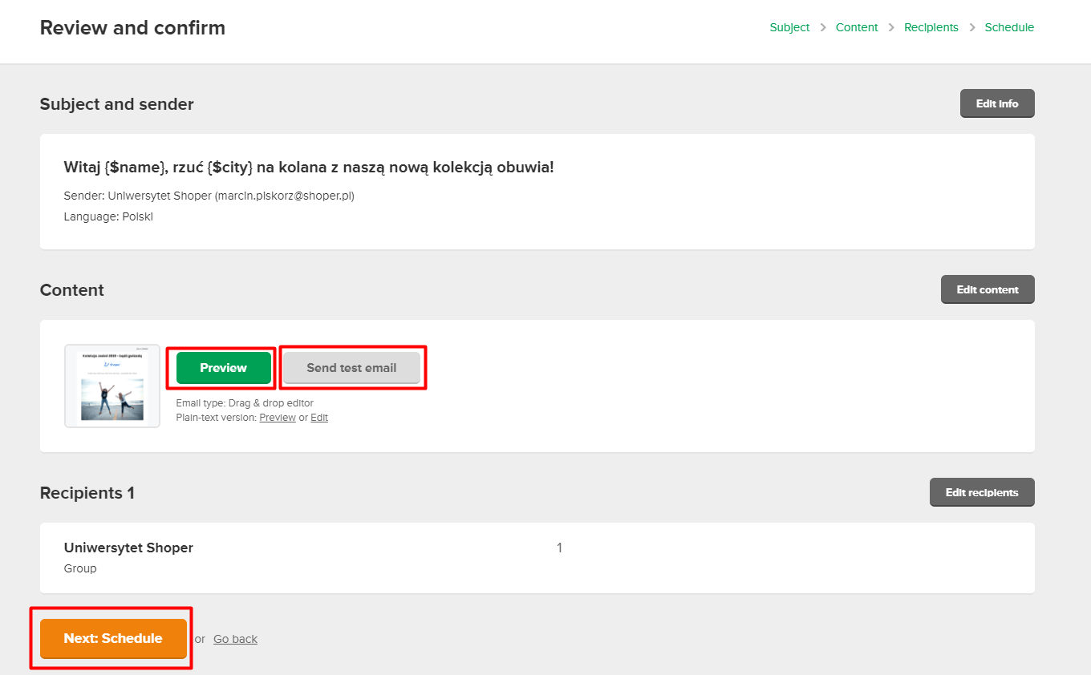Click the Go back link
1091x675 pixels.
tap(235, 639)
